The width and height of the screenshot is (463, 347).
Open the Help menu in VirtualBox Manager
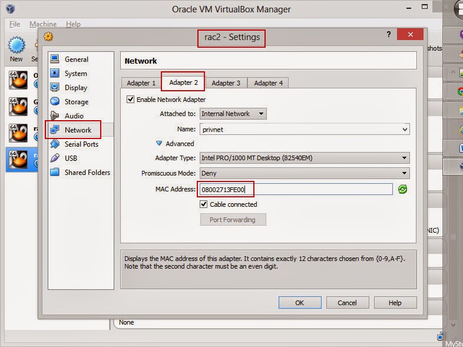[x=73, y=24]
